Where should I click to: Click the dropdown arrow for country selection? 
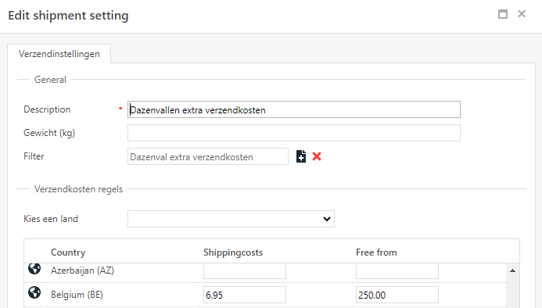(x=327, y=219)
